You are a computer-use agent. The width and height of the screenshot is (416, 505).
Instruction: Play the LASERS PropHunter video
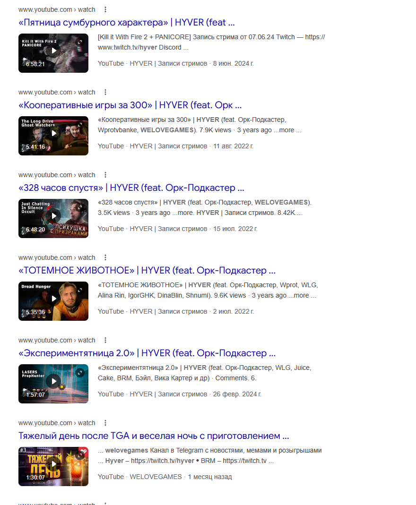tap(54, 381)
